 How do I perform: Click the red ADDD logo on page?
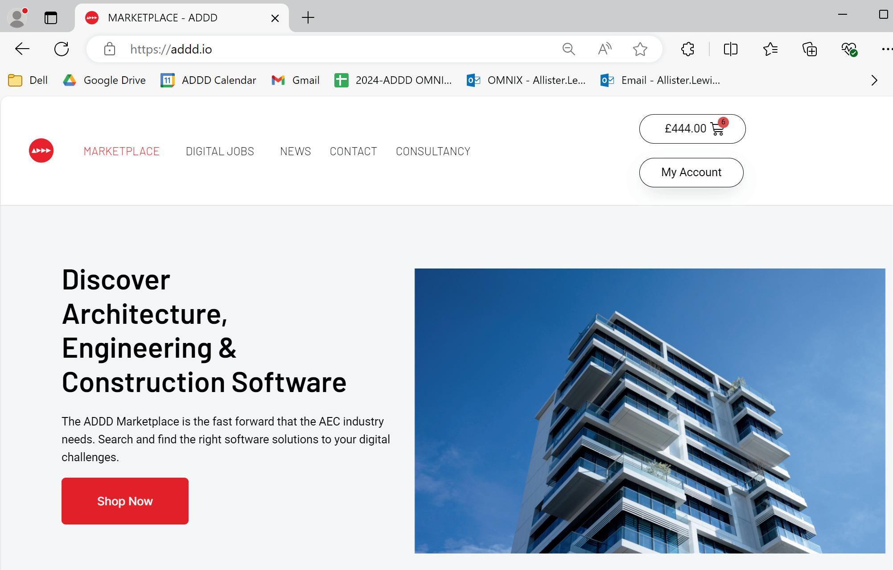pyautogui.click(x=41, y=151)
